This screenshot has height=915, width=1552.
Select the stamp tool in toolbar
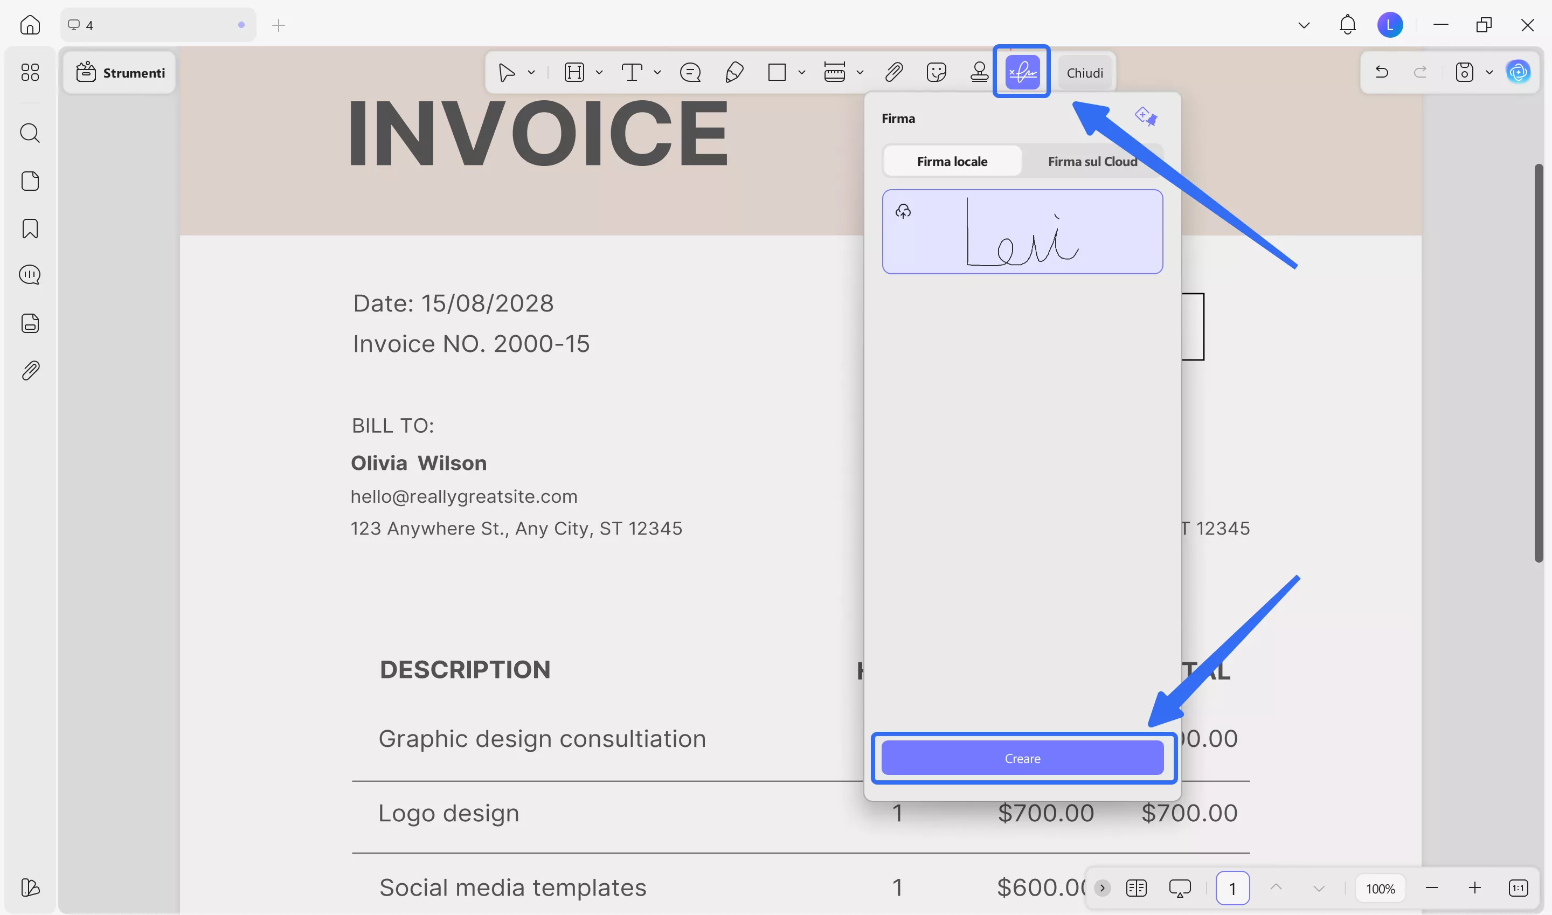979,73
